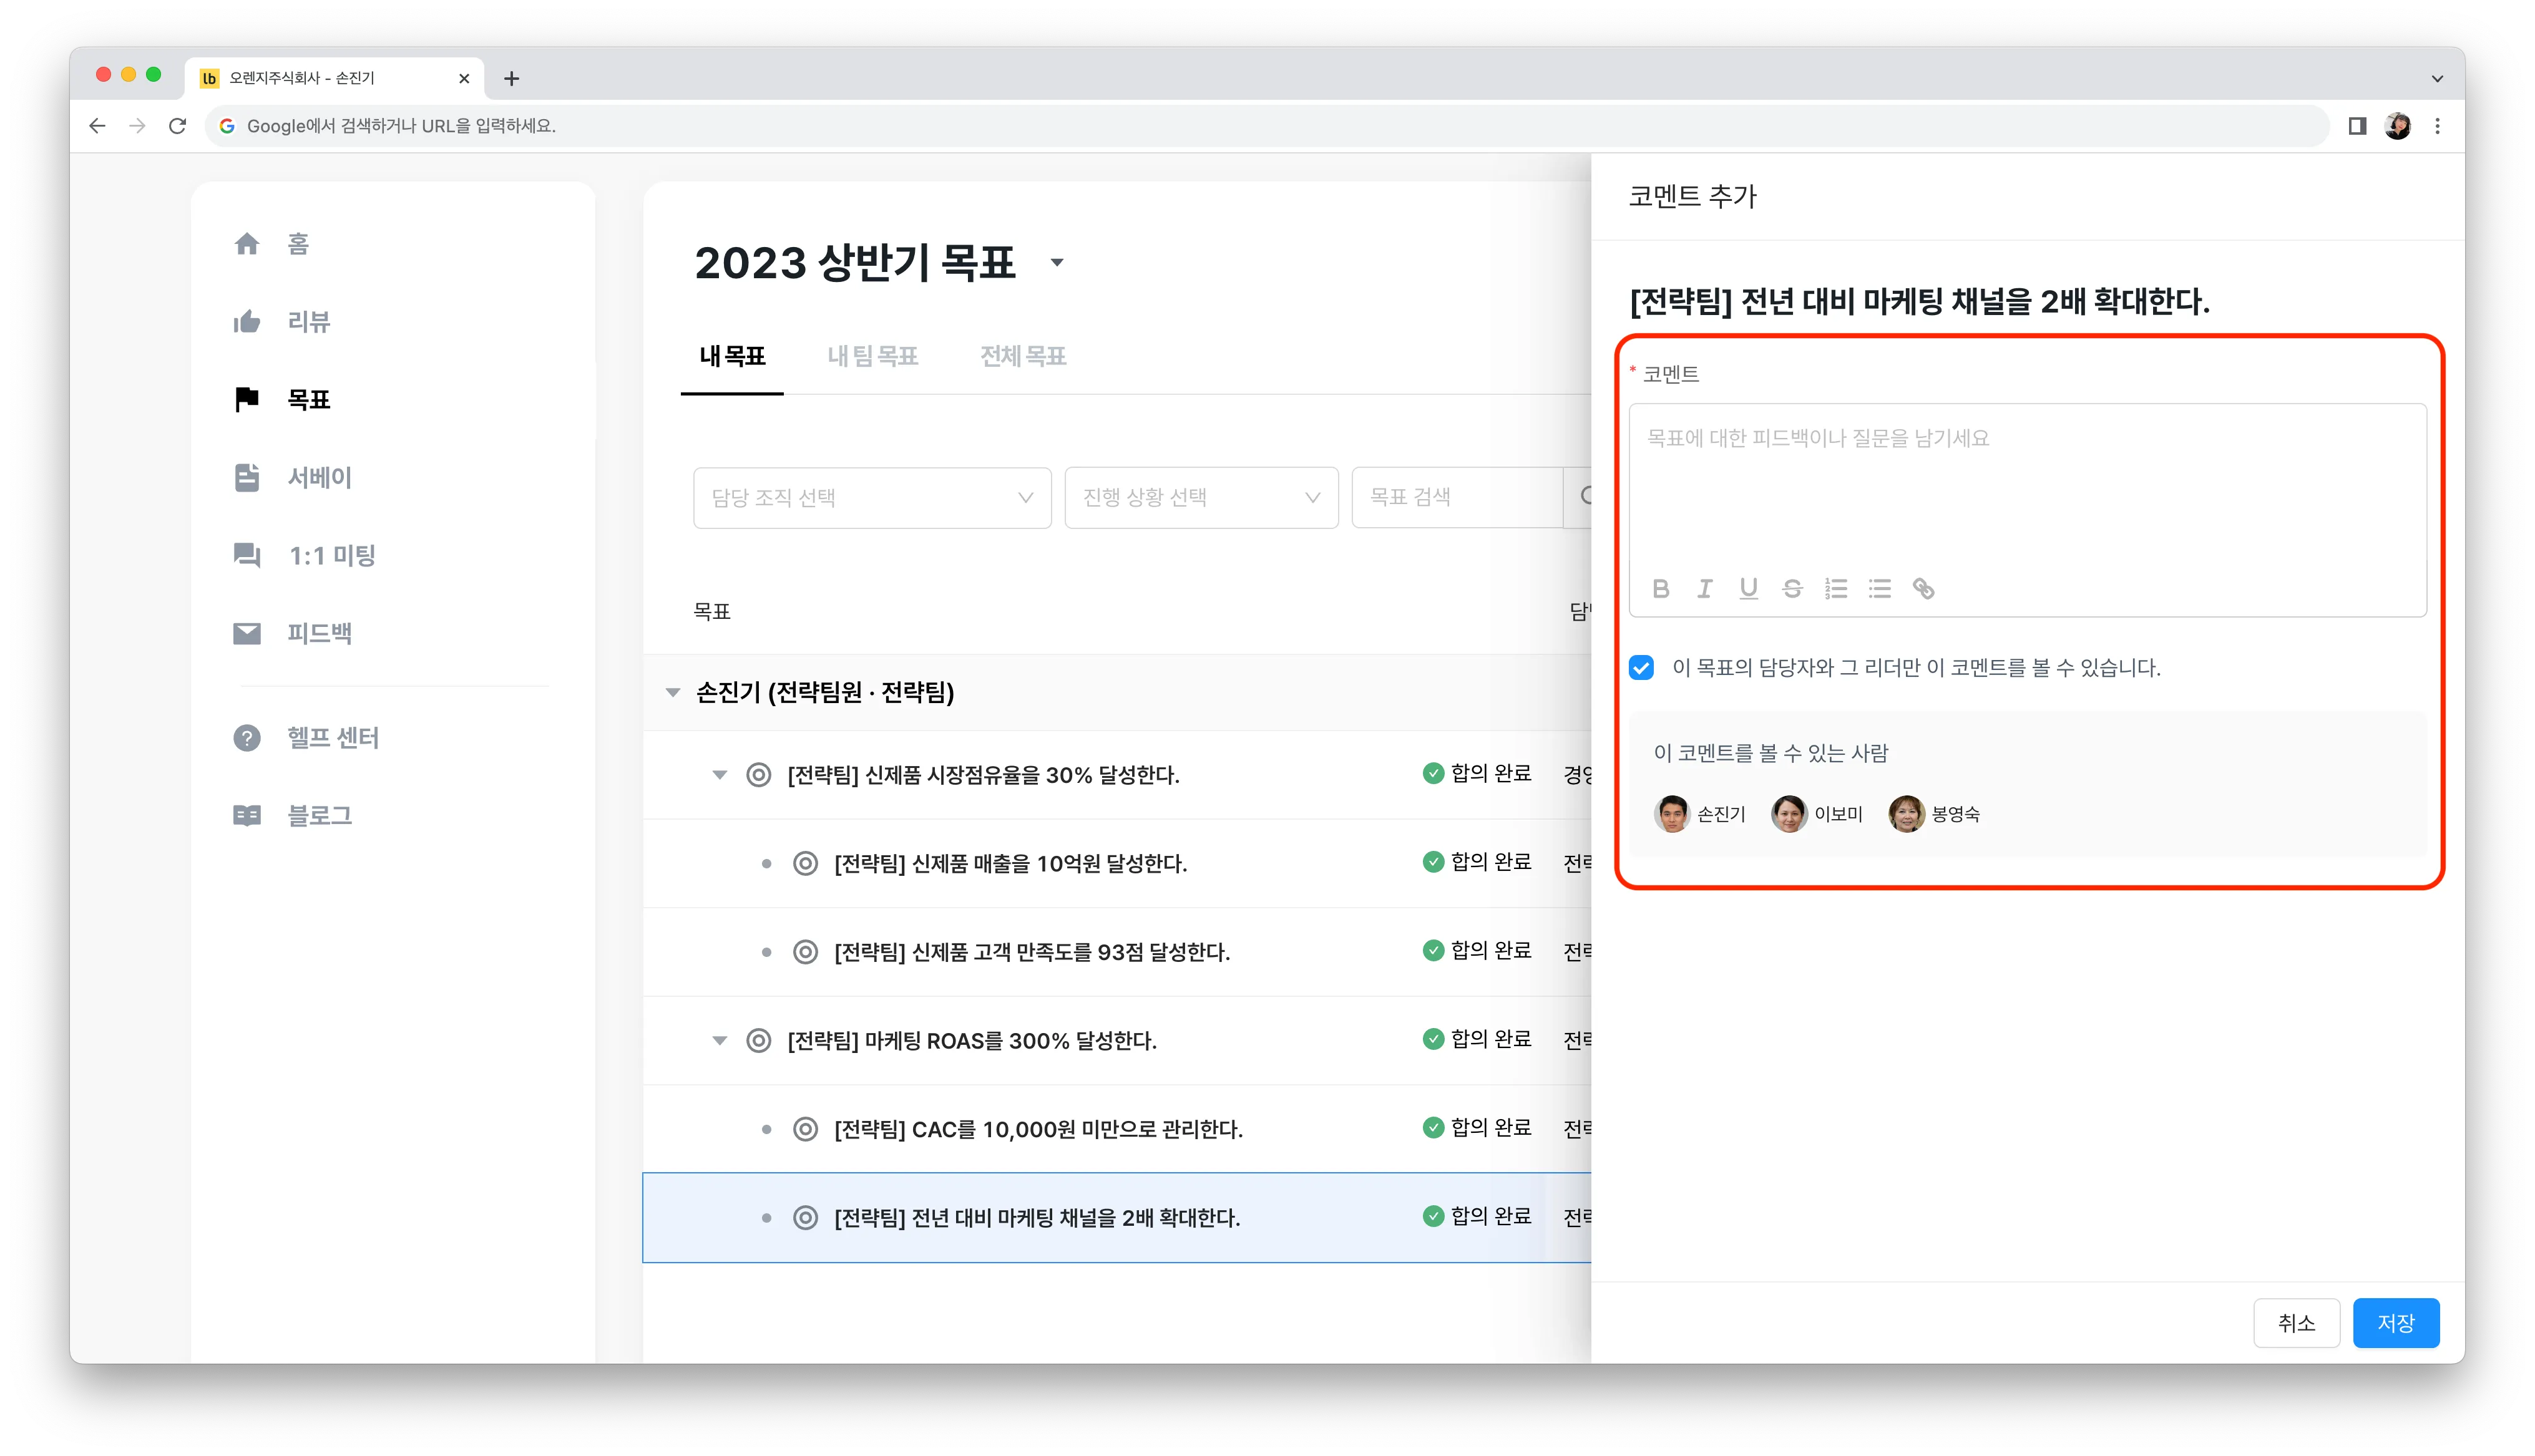Switch to the 전체 목표 tab
Screen dimensions: 2535x1456
pos(1022,357)
